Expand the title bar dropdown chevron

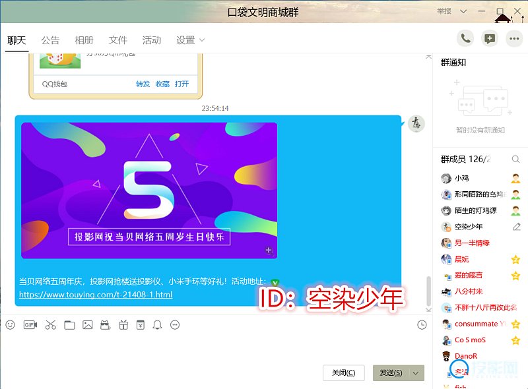pos(463,11)
